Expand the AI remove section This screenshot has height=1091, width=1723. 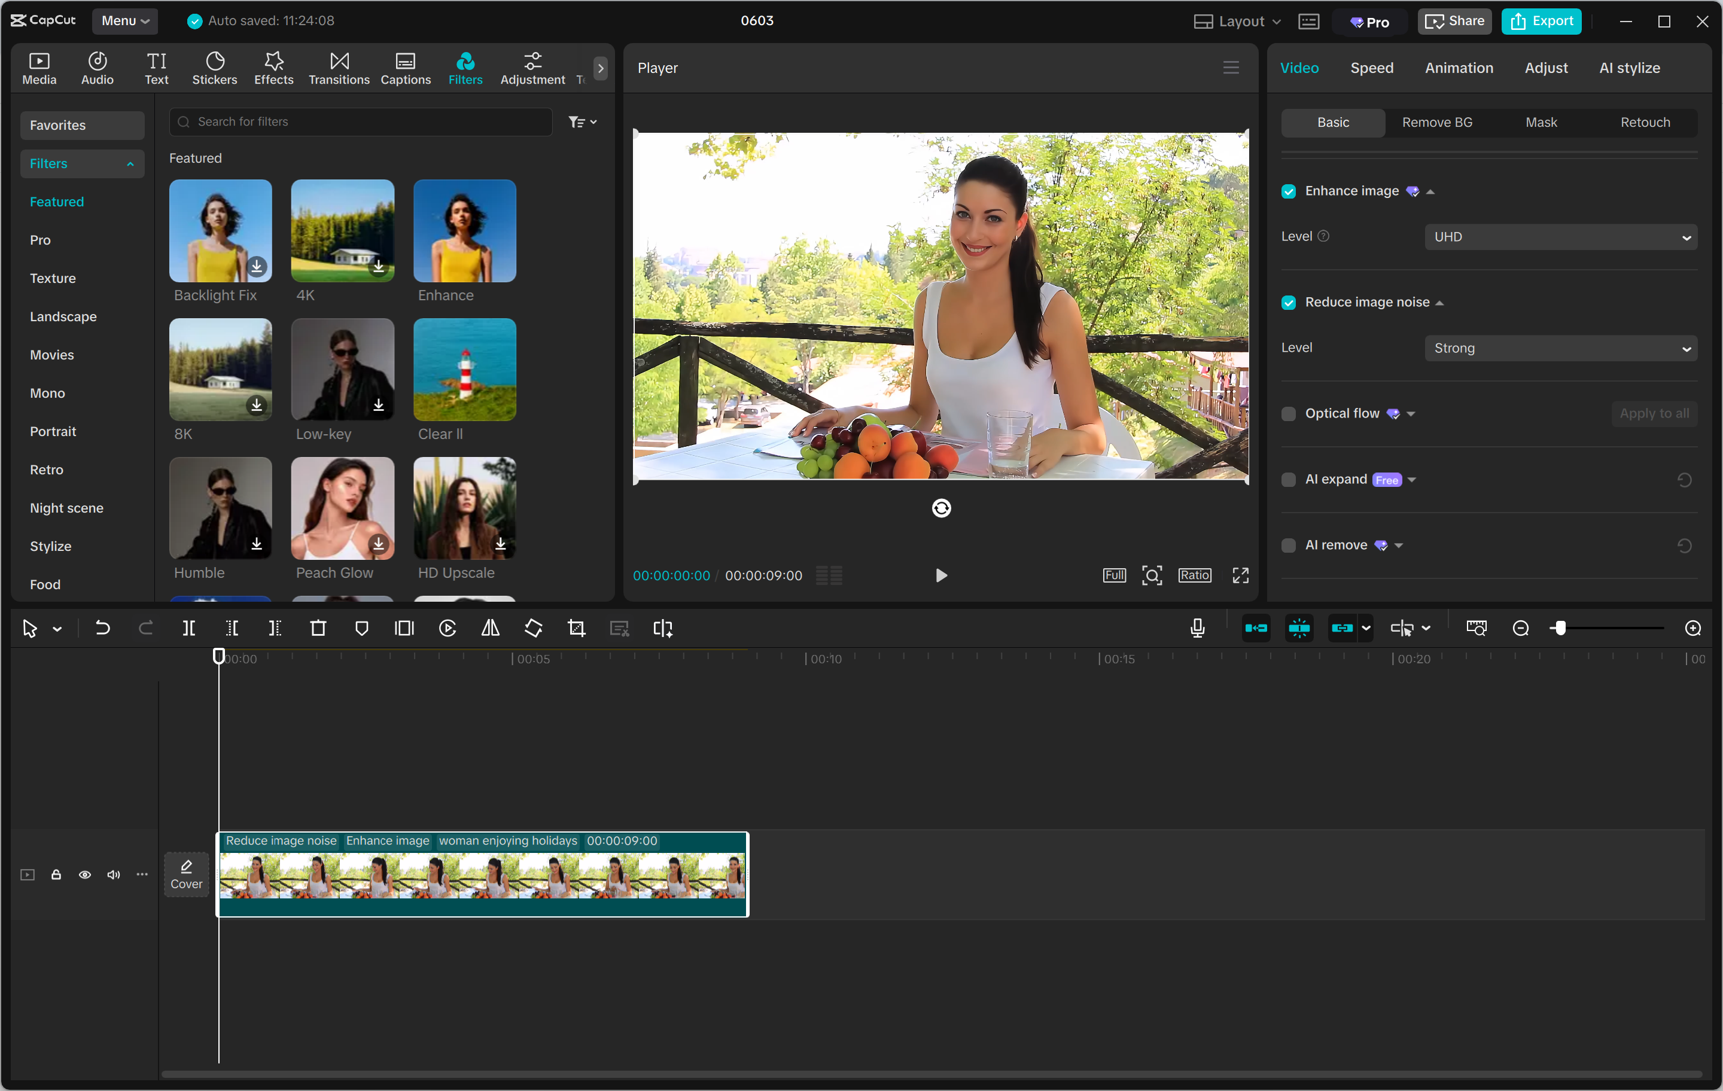click(1399, 545)
